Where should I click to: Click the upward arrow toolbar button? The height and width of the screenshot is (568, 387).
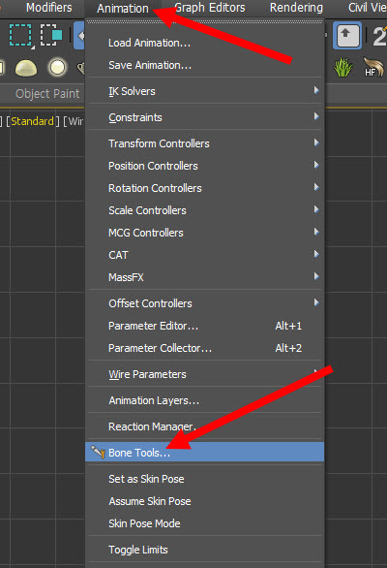[x=347, y=35]
